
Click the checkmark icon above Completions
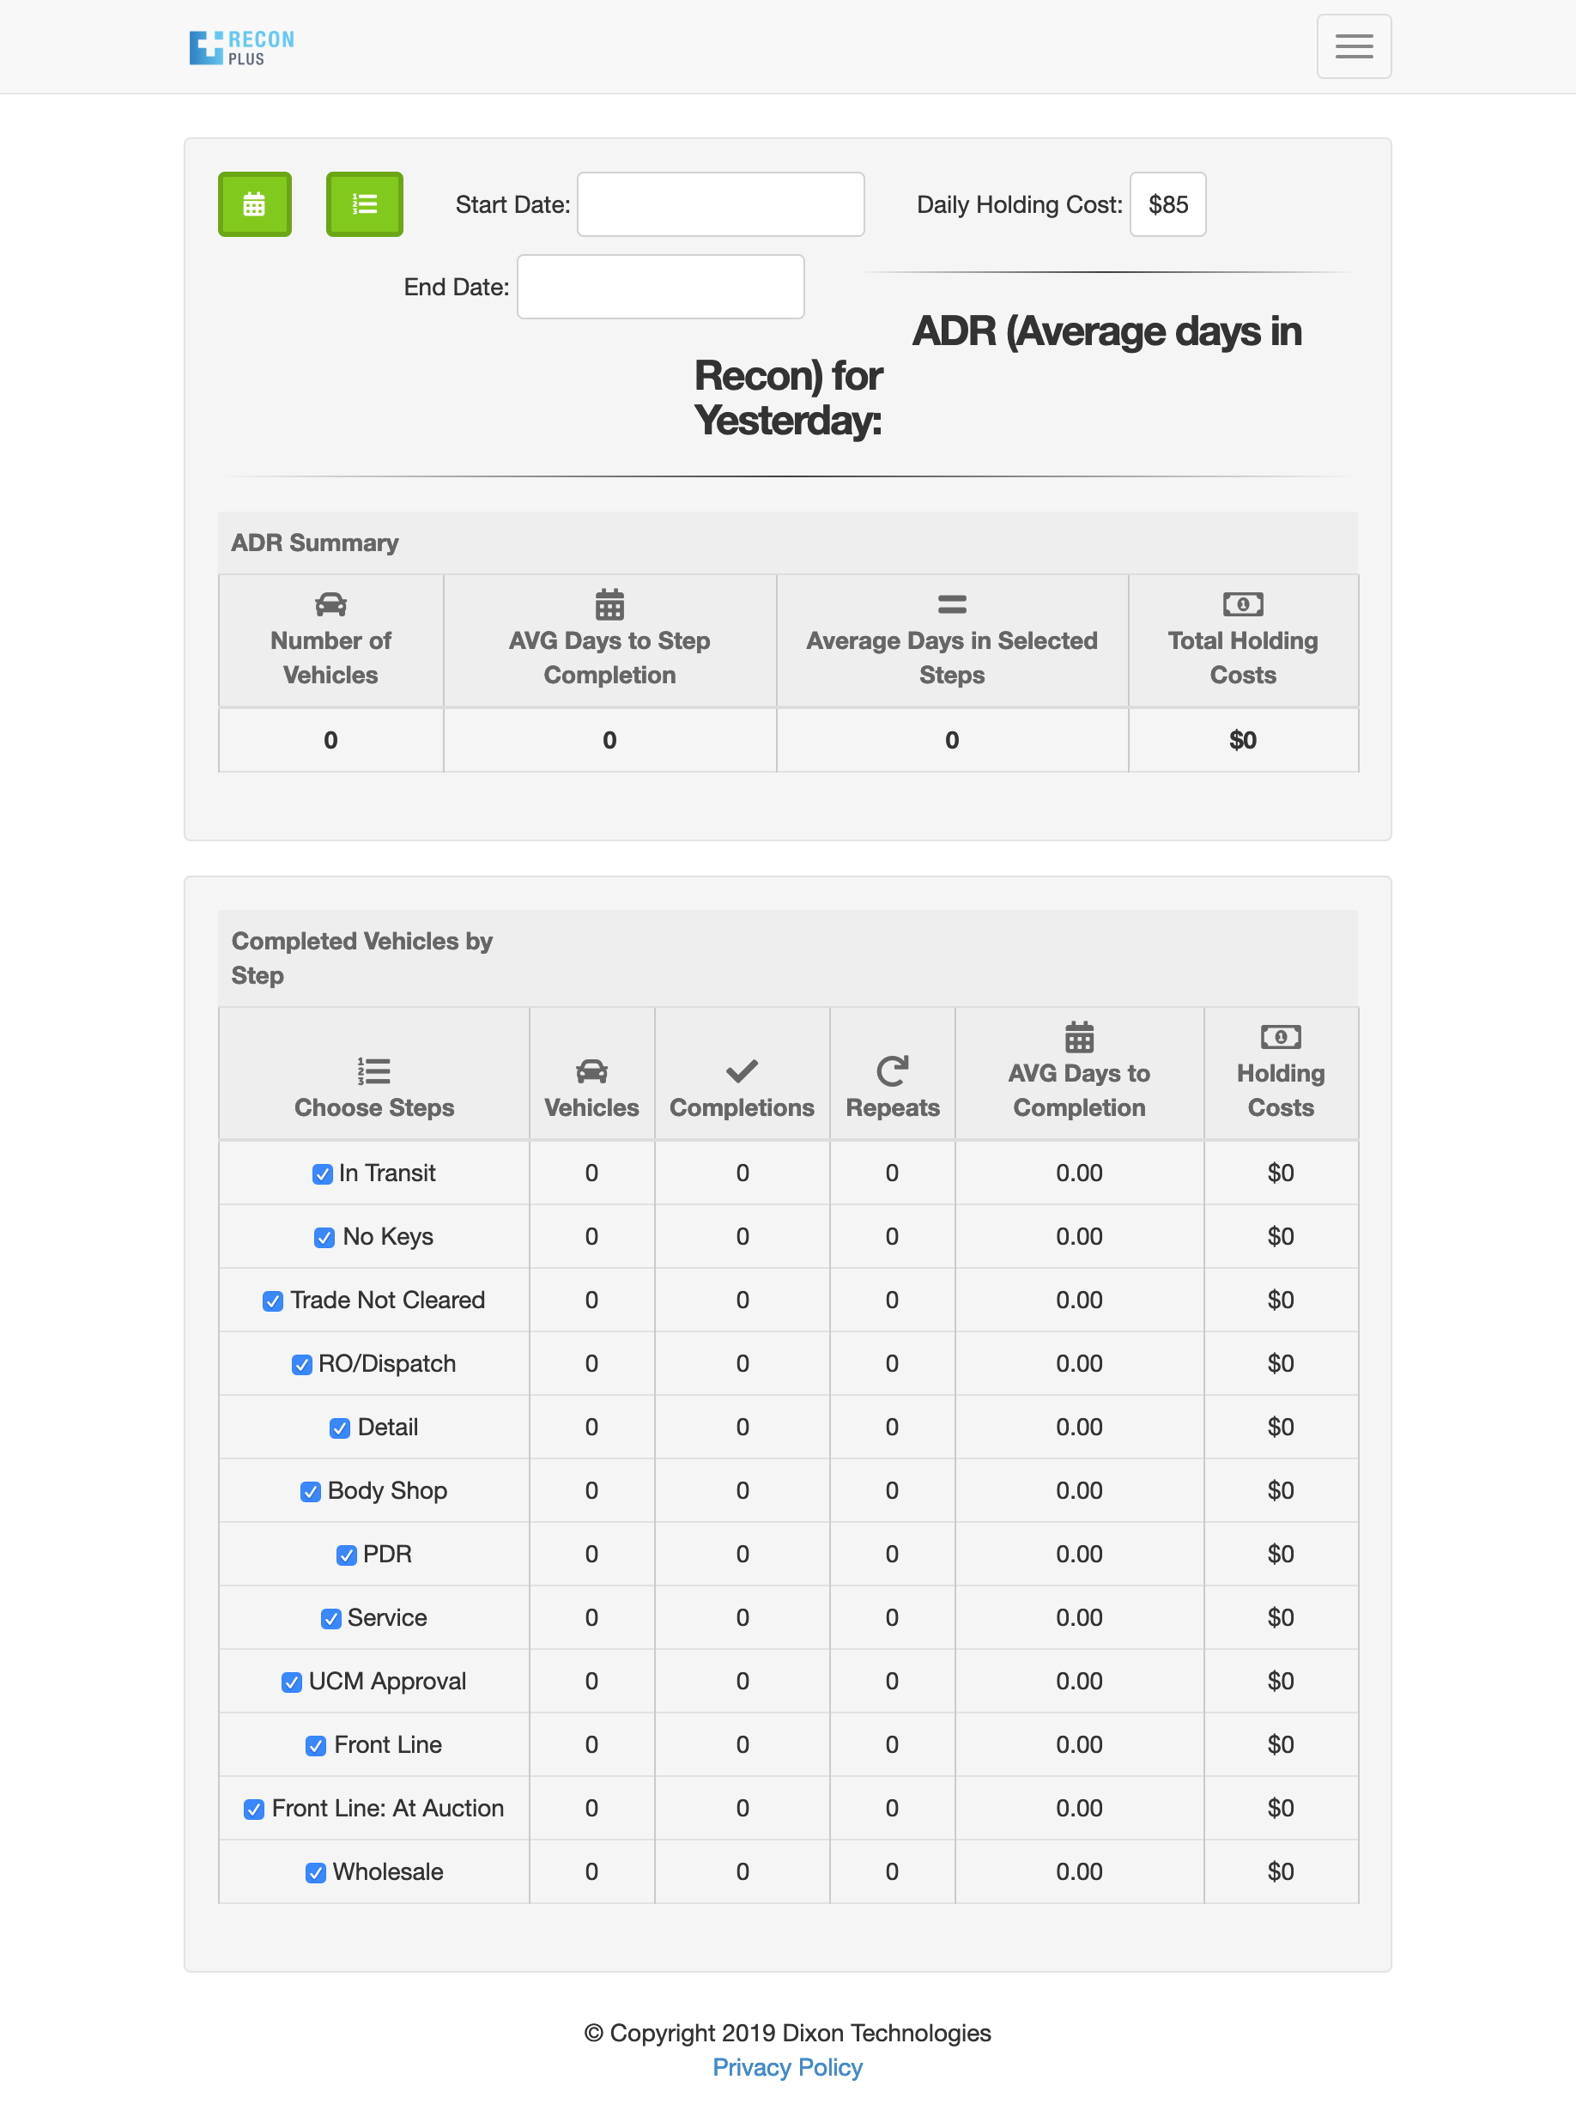[742, 1071]
